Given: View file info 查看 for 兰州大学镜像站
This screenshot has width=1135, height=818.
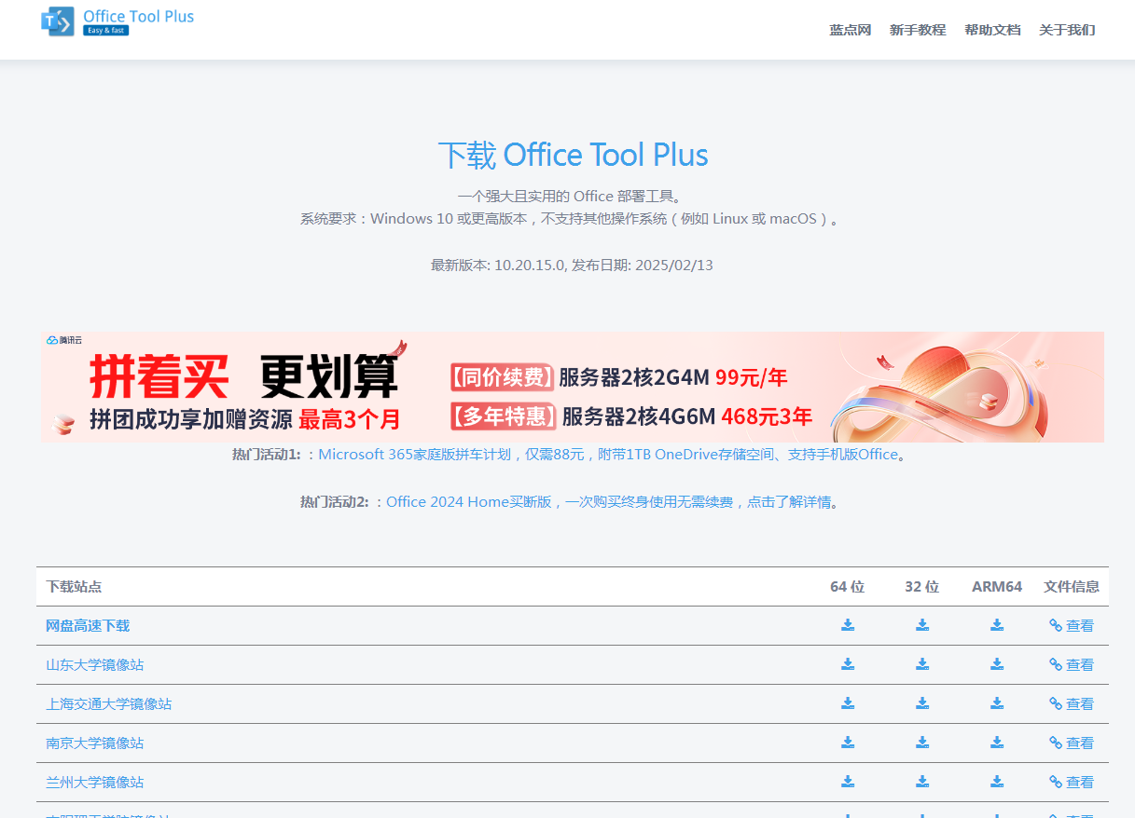Looking at the screenshot, I should coord(1072,782).
